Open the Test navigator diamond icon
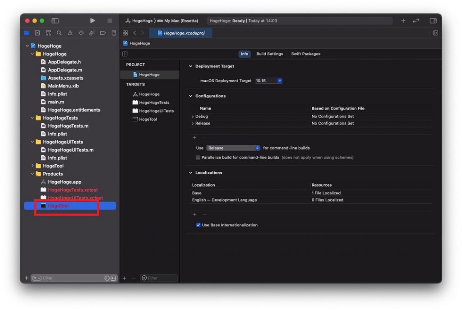 tap(81, 33)
